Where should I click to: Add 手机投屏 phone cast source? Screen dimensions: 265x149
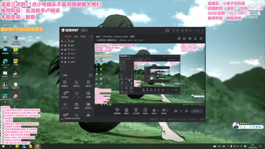pos(136,111)
